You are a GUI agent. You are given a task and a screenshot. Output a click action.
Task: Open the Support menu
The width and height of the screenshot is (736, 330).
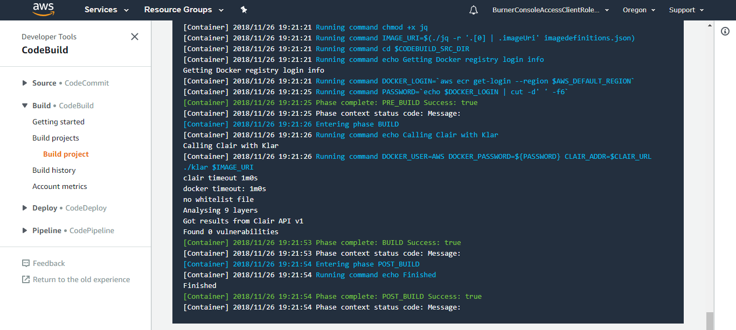pyautogui.click(x=686, y=10)
